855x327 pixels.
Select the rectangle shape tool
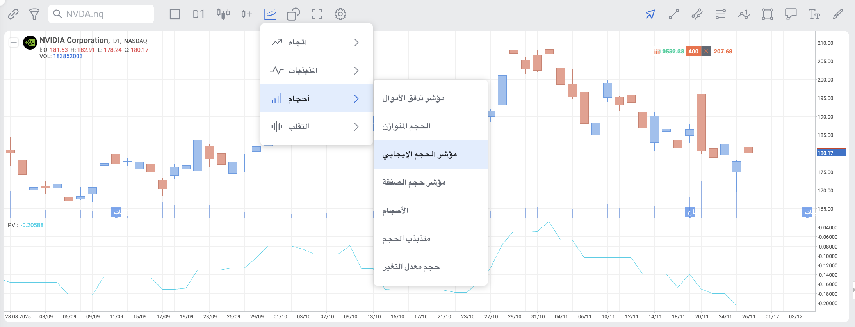pos(768,14)
